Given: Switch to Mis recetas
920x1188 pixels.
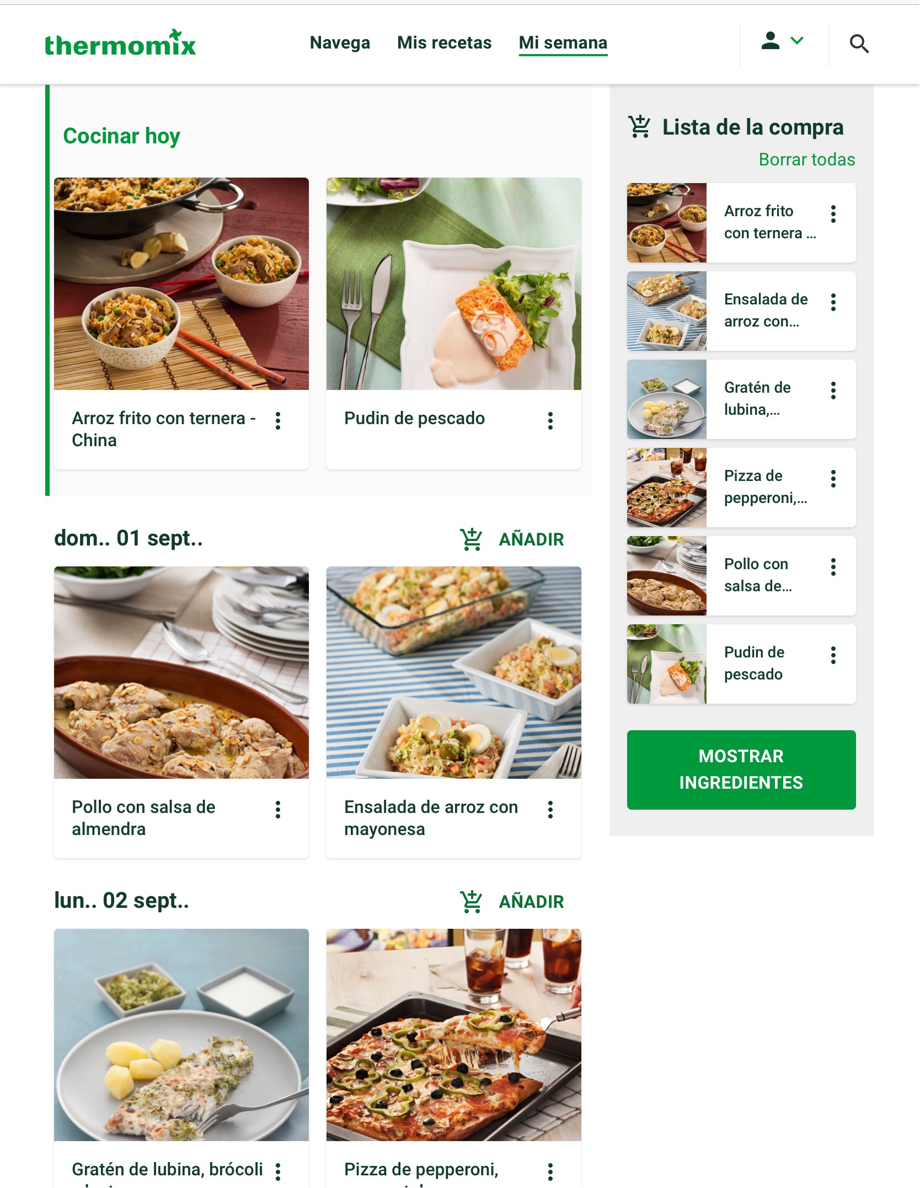Looking at the screenshot, I should click(444, 43).
